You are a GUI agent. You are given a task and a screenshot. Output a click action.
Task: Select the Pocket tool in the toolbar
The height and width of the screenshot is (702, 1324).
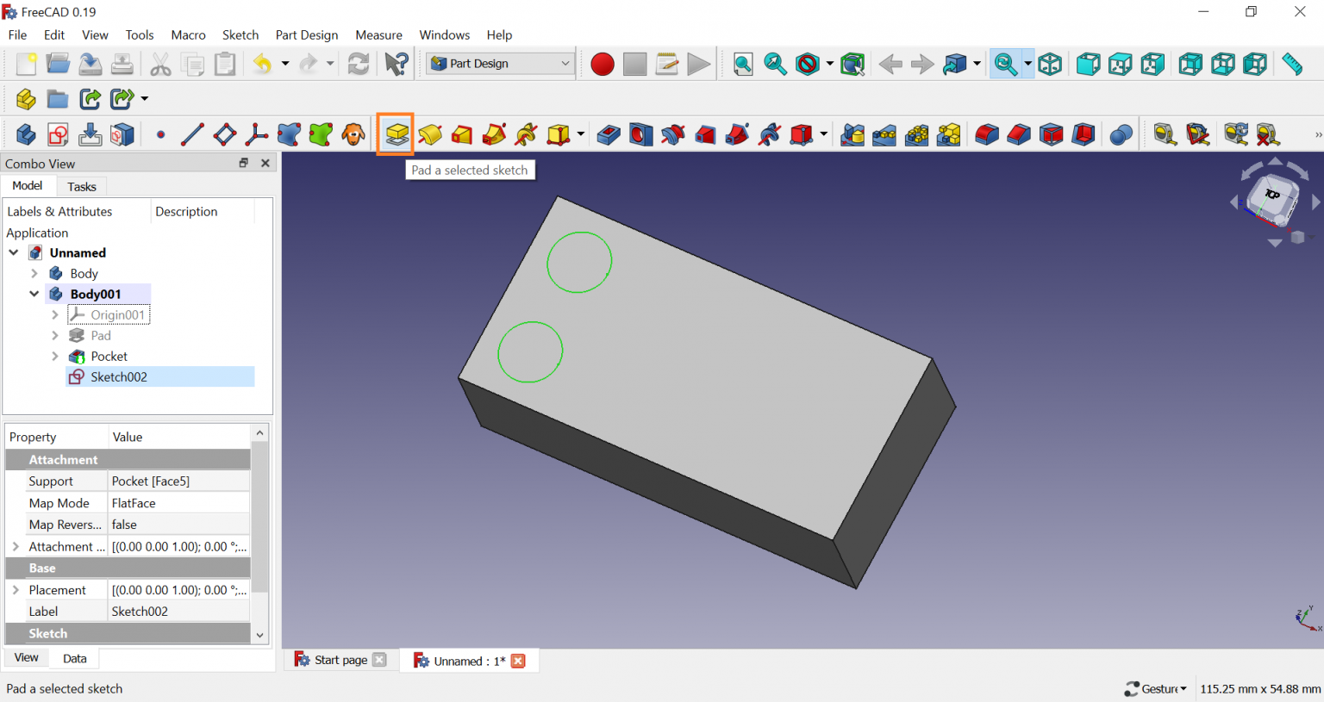pyautogui.click(x=609, y=135)
